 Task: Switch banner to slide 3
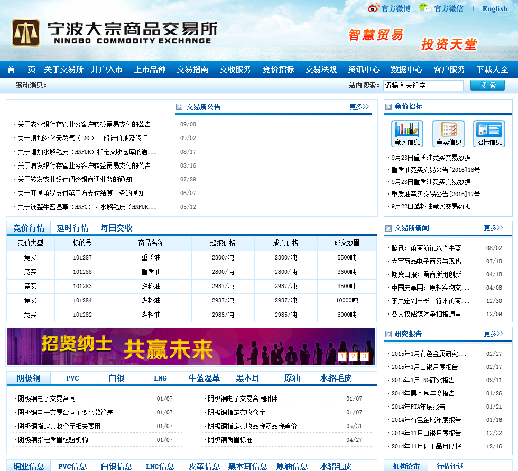pos(364,356)
